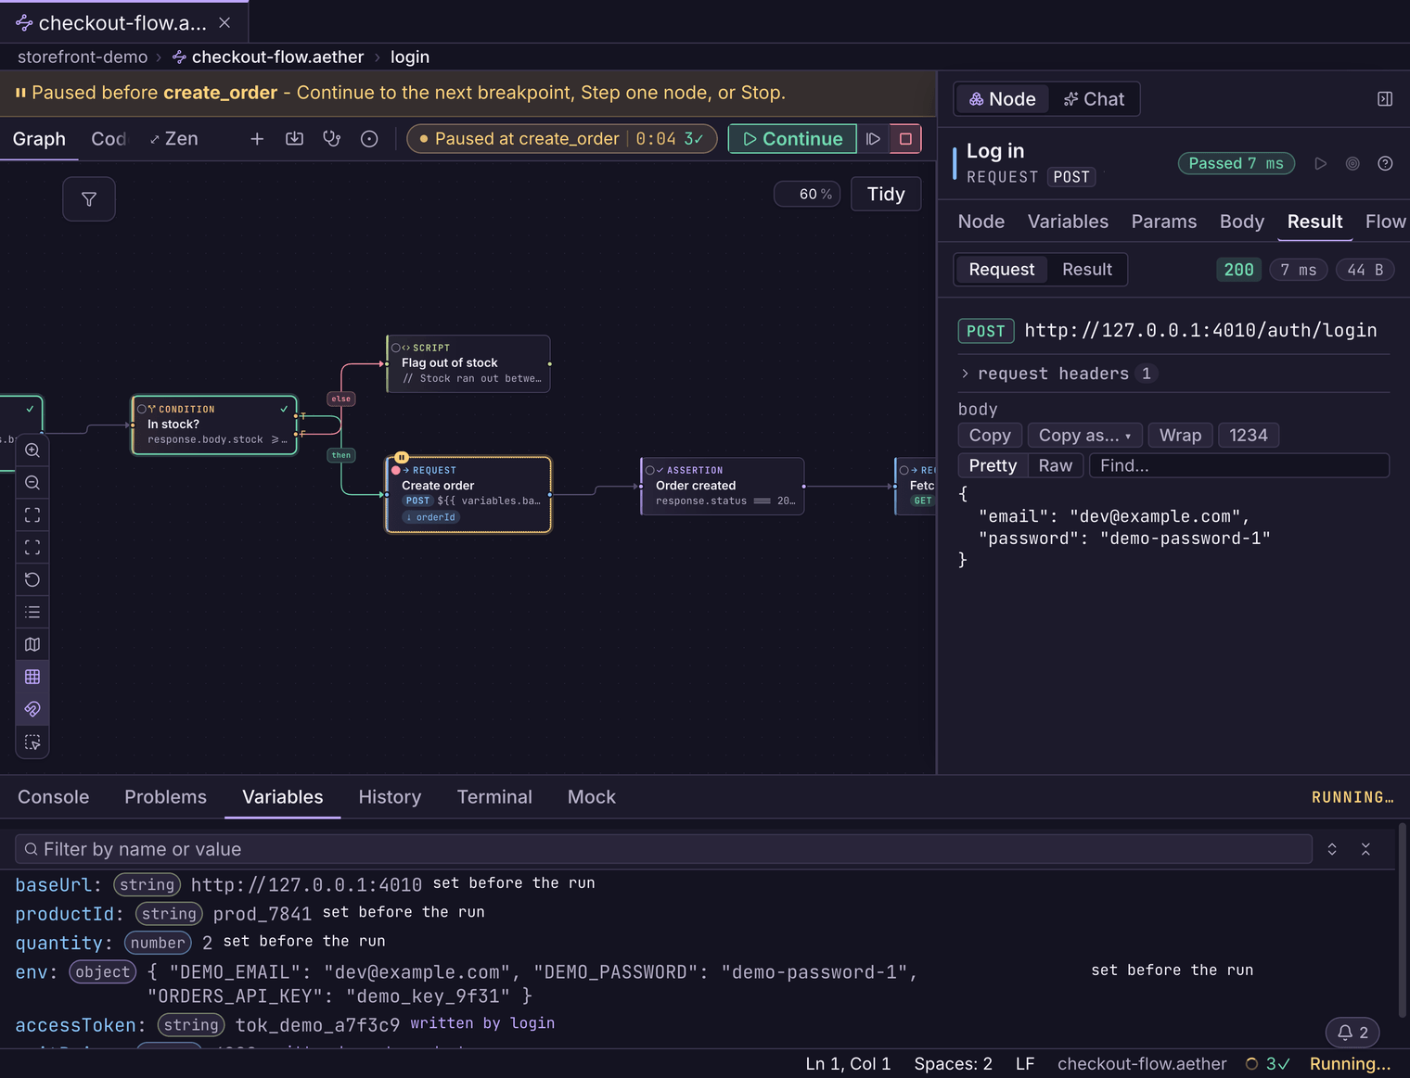Select the Create order request node
Viewport: 1410px width, 1078px height.
tap(468, 494)
